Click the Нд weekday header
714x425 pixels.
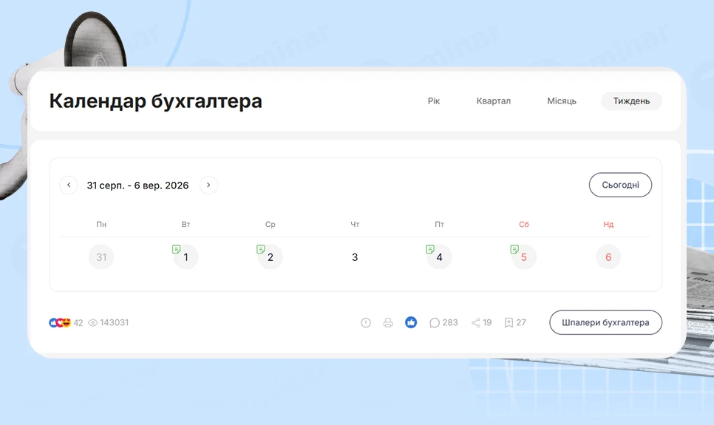pos(608,224)
